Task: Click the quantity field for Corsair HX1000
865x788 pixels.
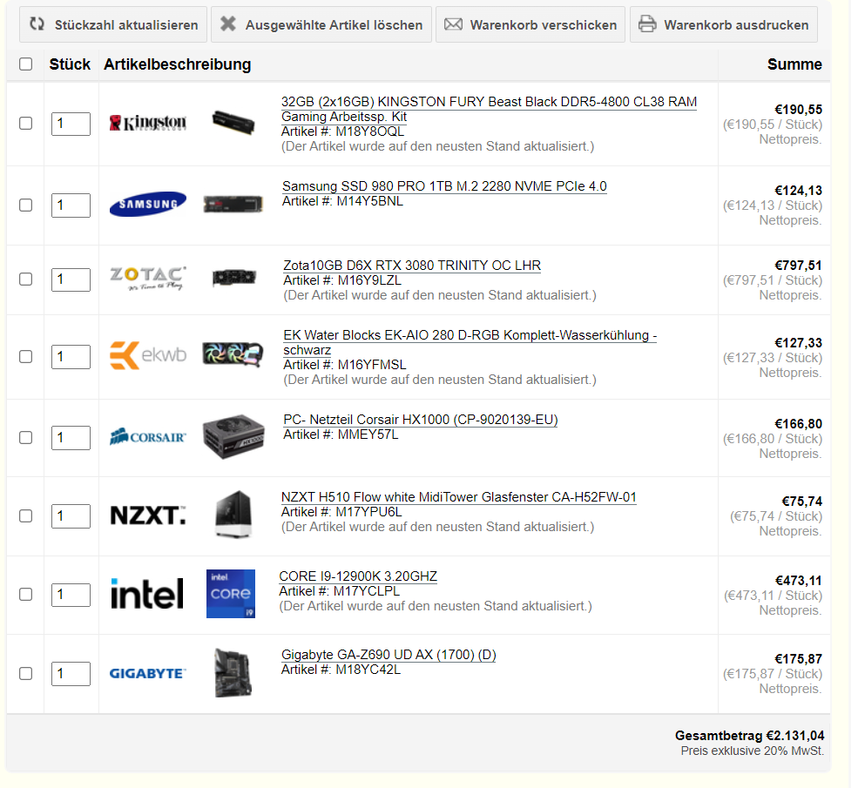Action: point(71,438)
